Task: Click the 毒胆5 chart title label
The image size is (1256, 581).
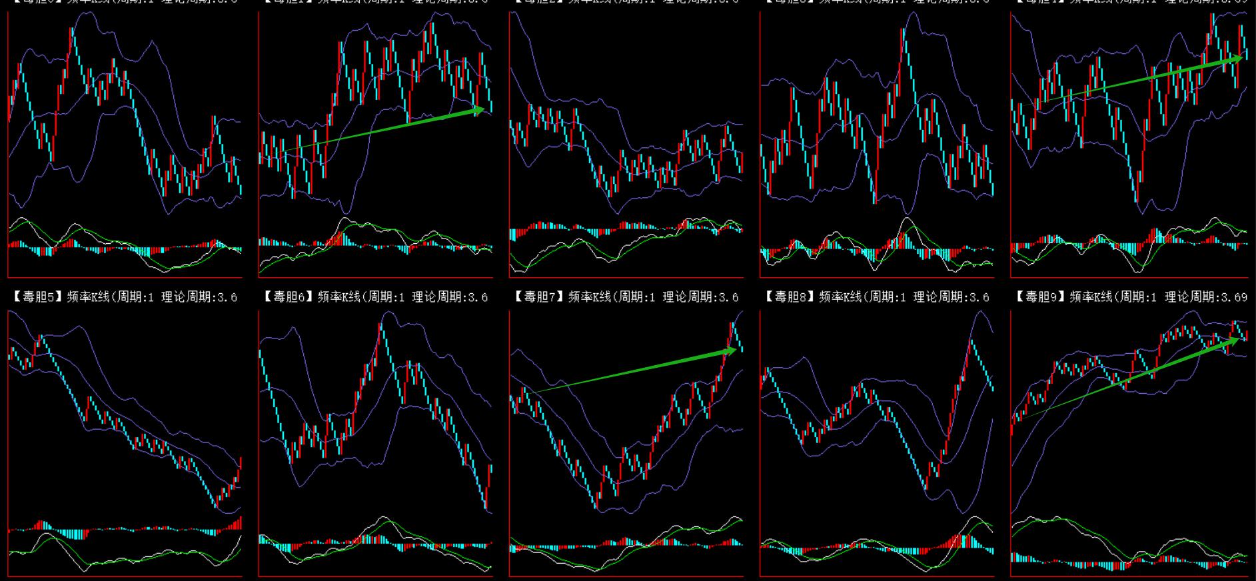Action: pyautogui.click(x=123, y=297)
